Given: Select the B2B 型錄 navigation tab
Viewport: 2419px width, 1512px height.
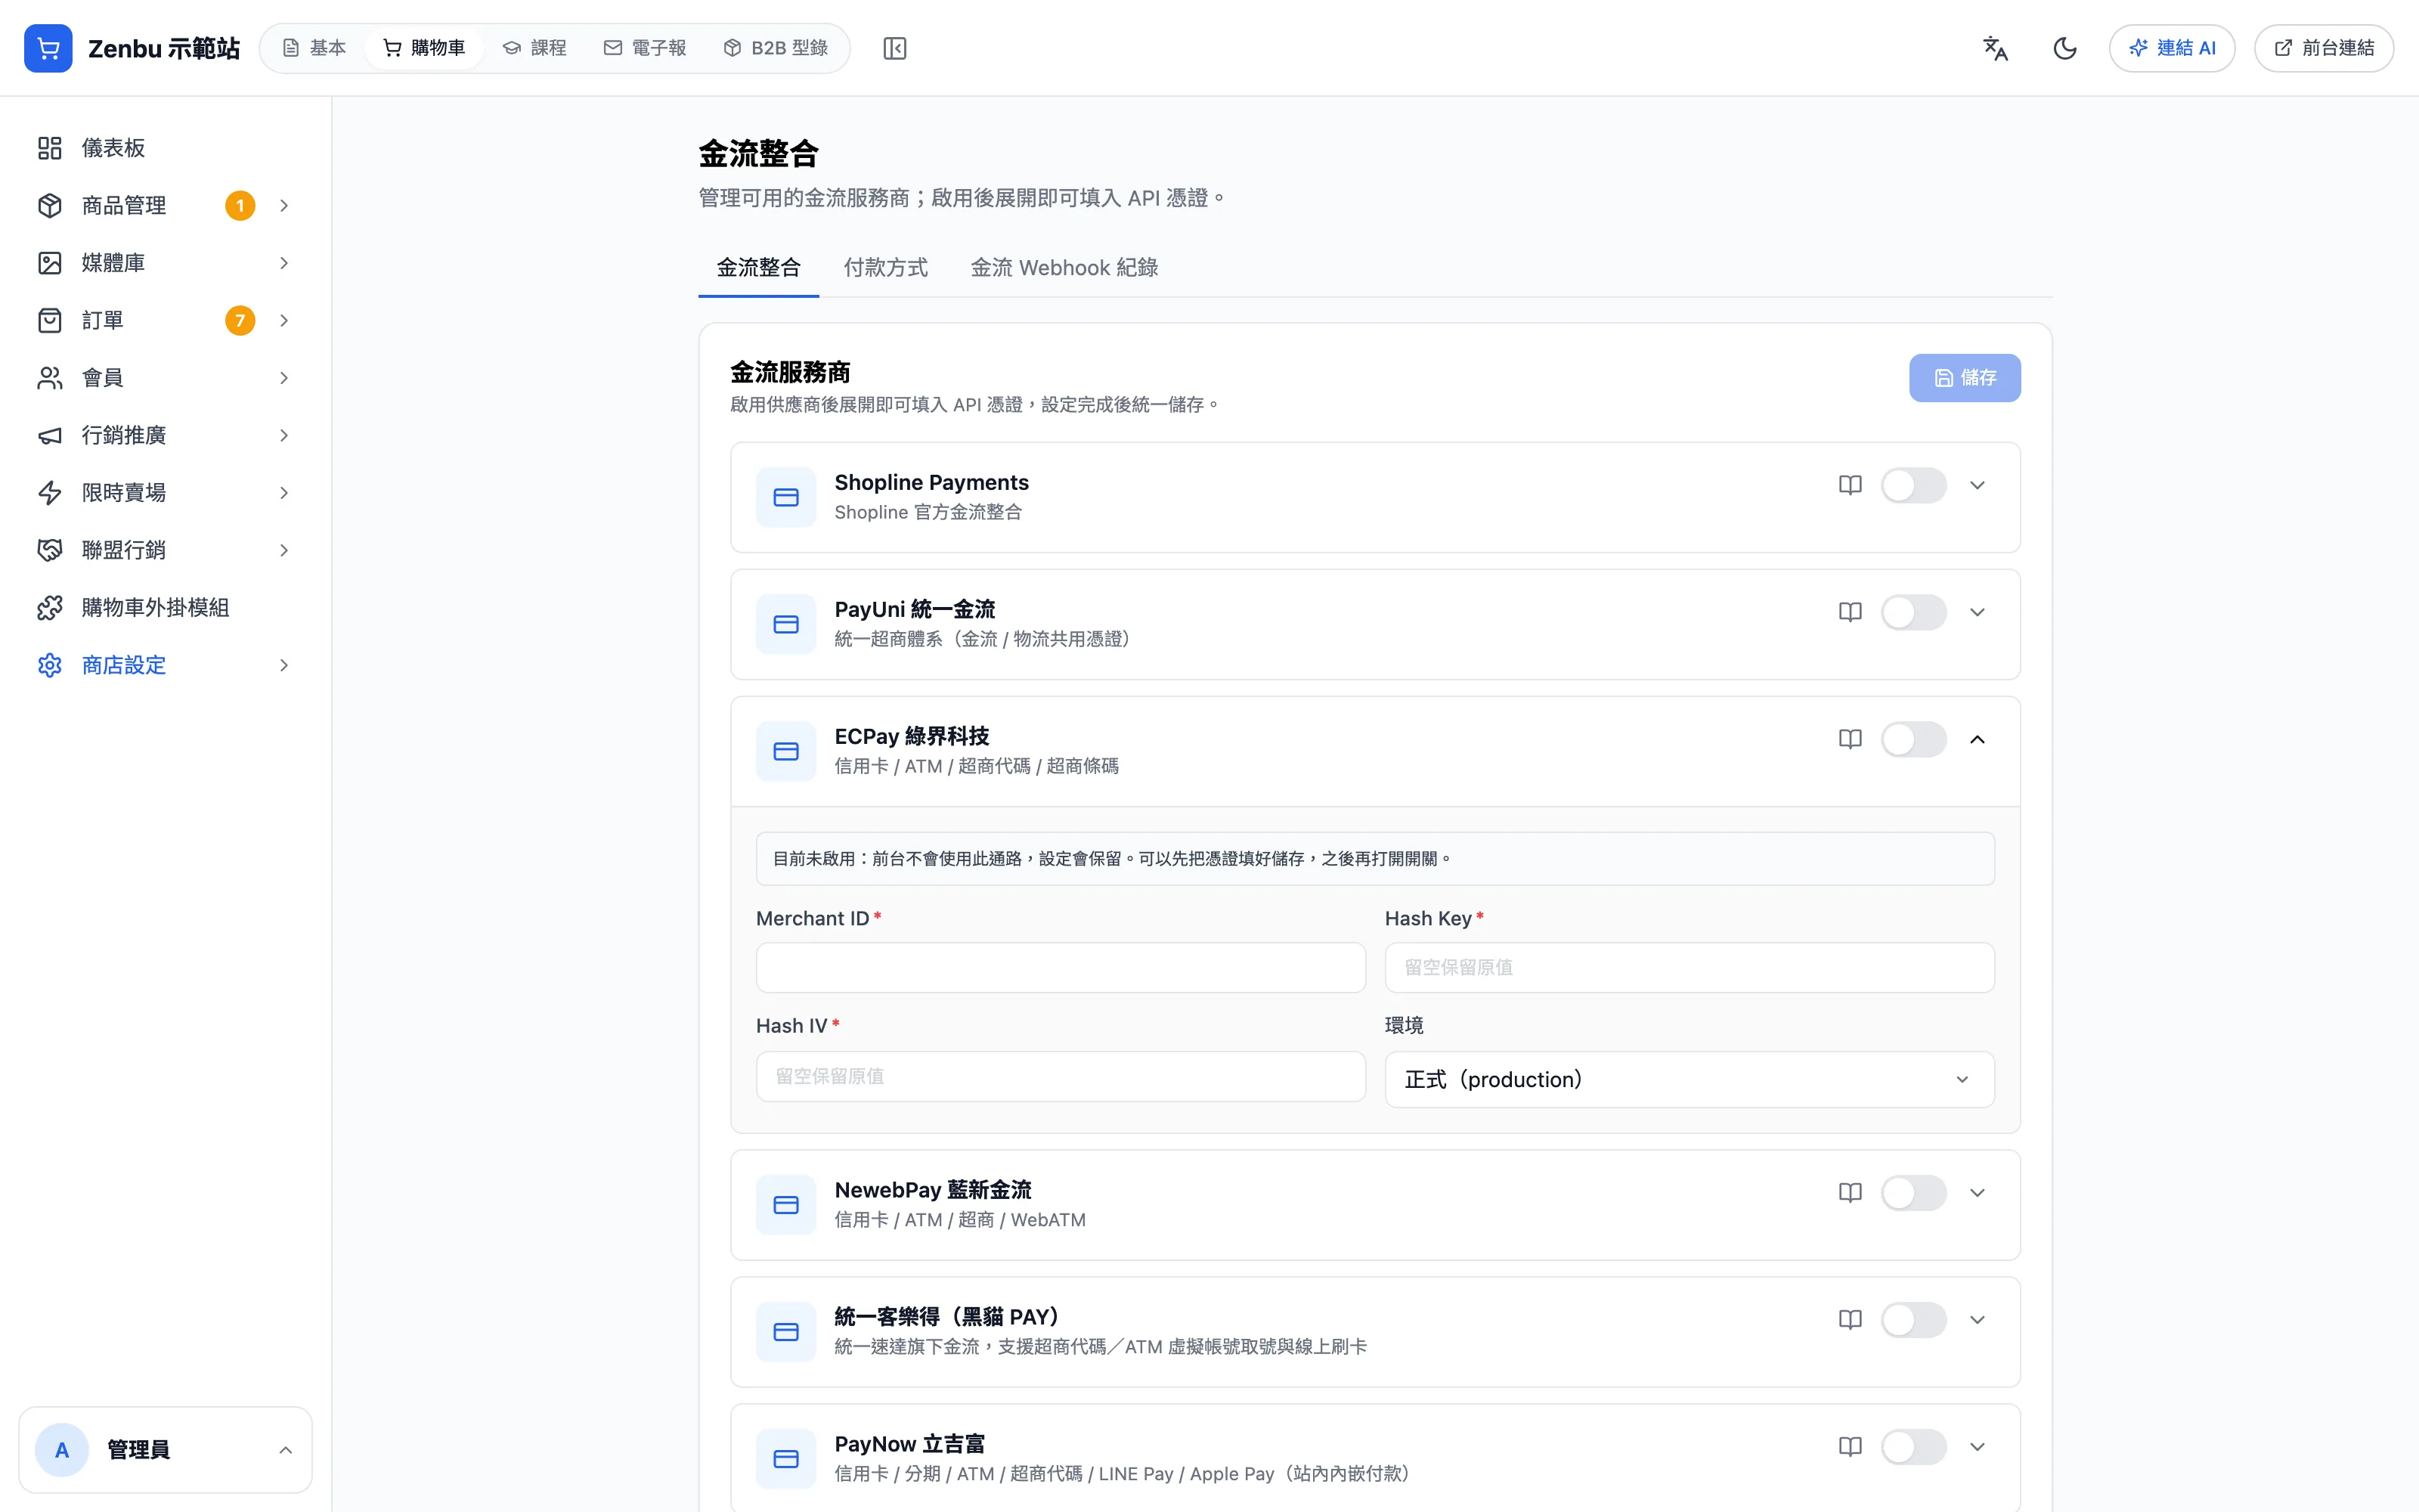Looking at the screenshot, I should click(x=776, y=48).
